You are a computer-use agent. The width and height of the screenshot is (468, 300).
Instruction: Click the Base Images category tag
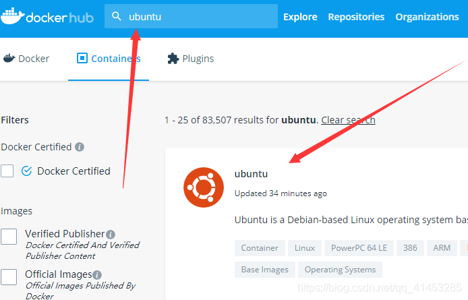click(265, 270)
